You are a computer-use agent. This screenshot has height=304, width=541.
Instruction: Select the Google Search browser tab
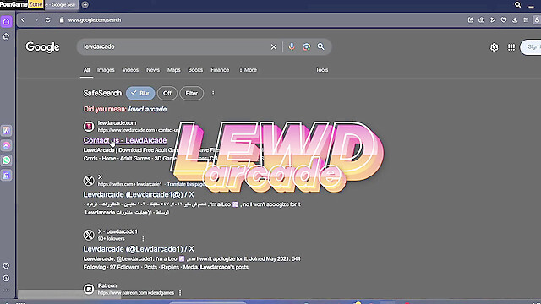click(63, 5)
